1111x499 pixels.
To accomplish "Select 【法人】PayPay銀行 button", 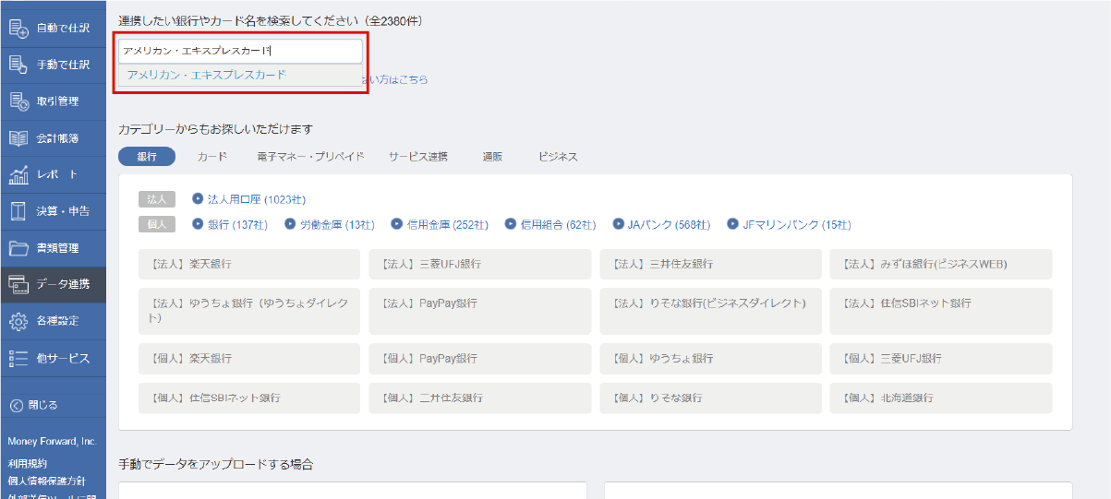I will pyautogui.click(x=480, y=311).
